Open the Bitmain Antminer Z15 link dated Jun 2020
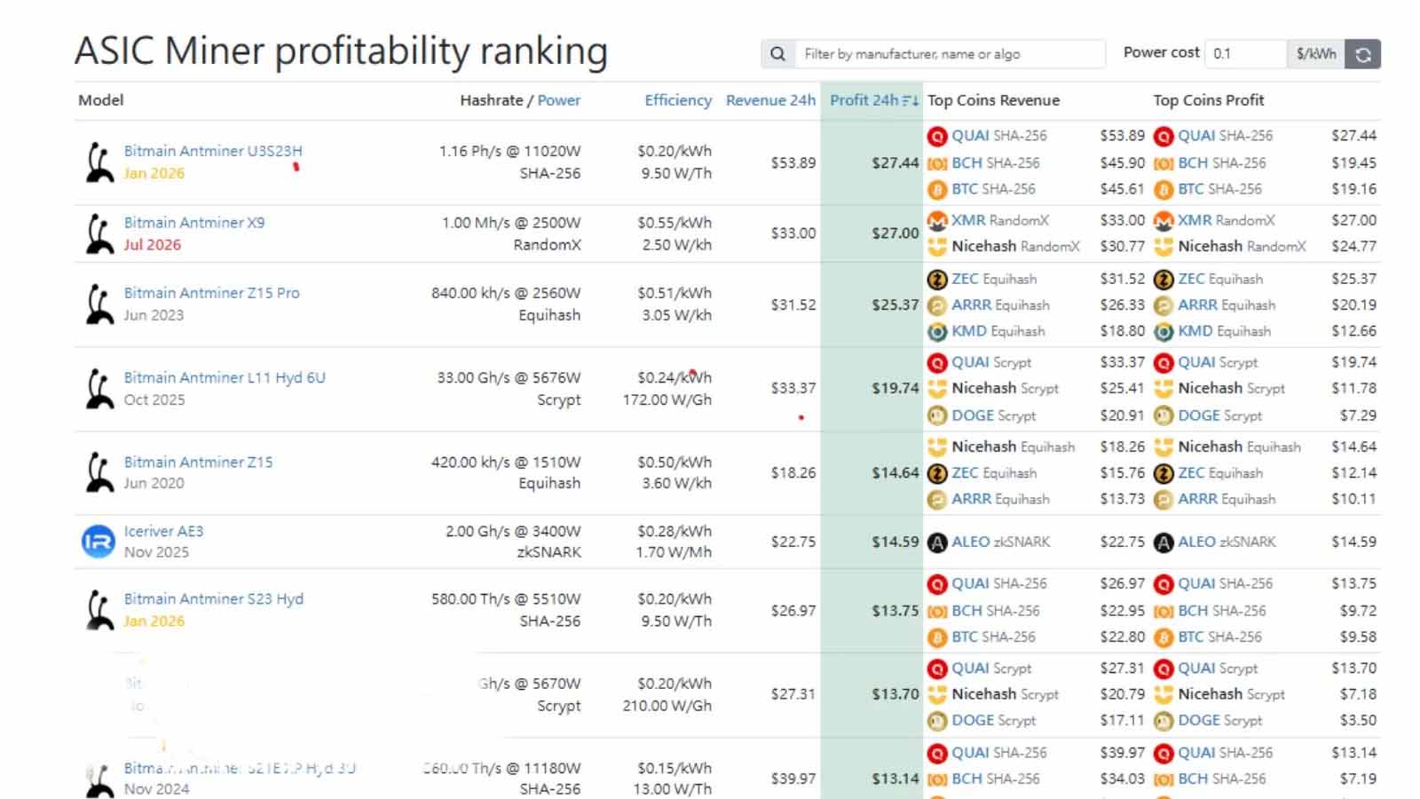Viewport: 1420px width, 799px height. pyautogui.click(x=199, y=463)
